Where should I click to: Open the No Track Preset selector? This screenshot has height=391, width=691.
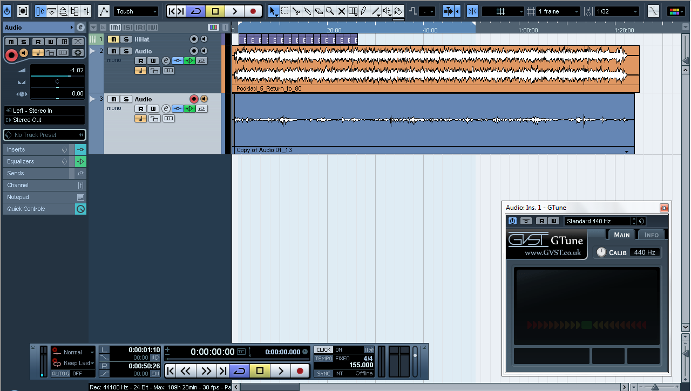tap(43, 135)
